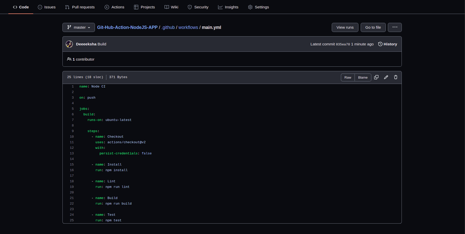Open Deeeeksha author profile link
This screenshot has width=465, height=234.
pos(86,44)
